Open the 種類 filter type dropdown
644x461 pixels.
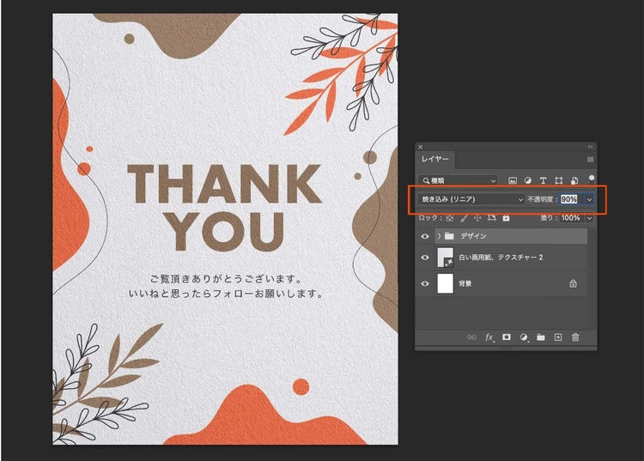(x=463, y=181)
